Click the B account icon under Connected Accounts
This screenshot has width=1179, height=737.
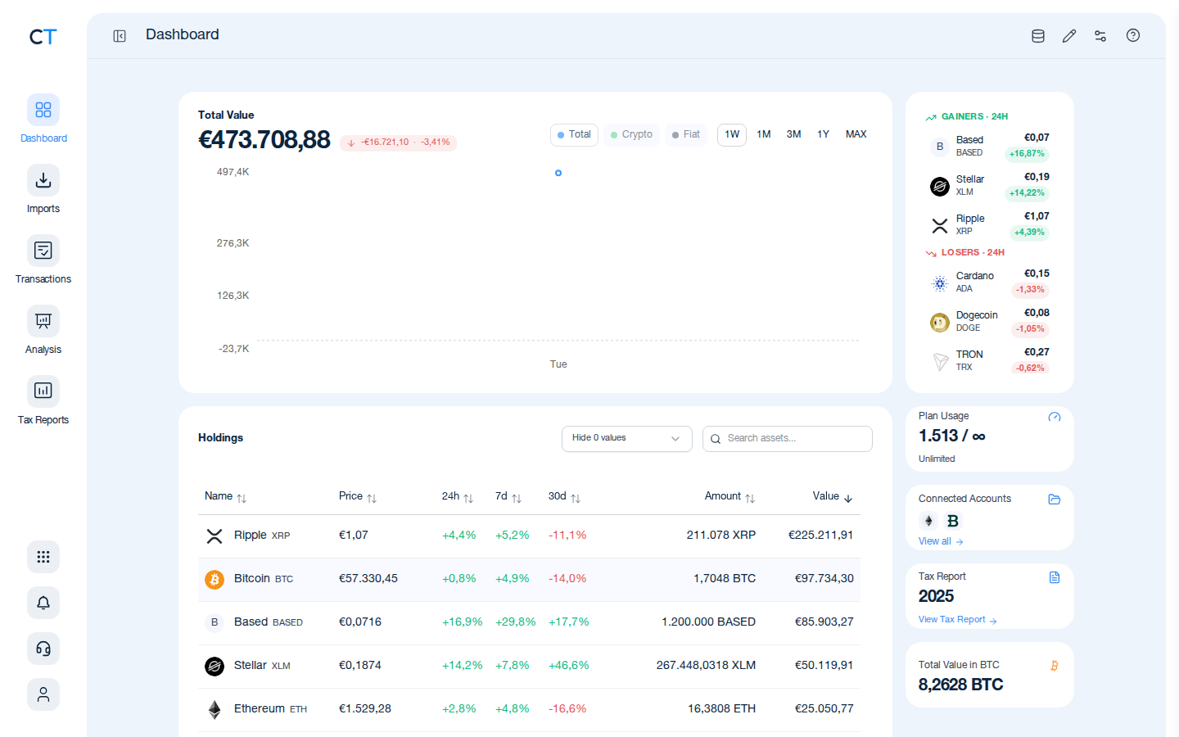point(952,521)
